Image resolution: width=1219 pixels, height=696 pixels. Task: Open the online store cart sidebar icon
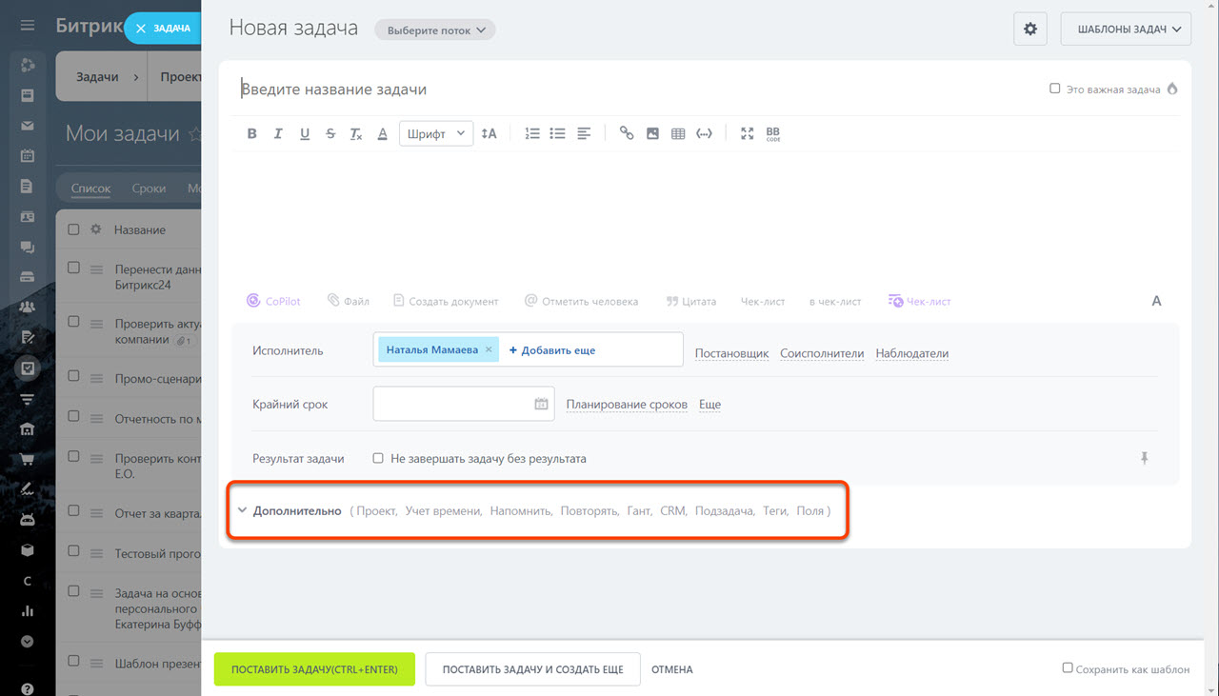tap(28, 460)
